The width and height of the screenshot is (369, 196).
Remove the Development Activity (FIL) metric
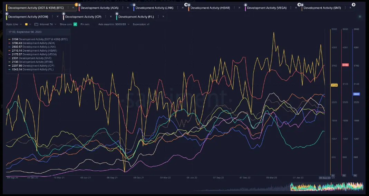pos(163,17)
